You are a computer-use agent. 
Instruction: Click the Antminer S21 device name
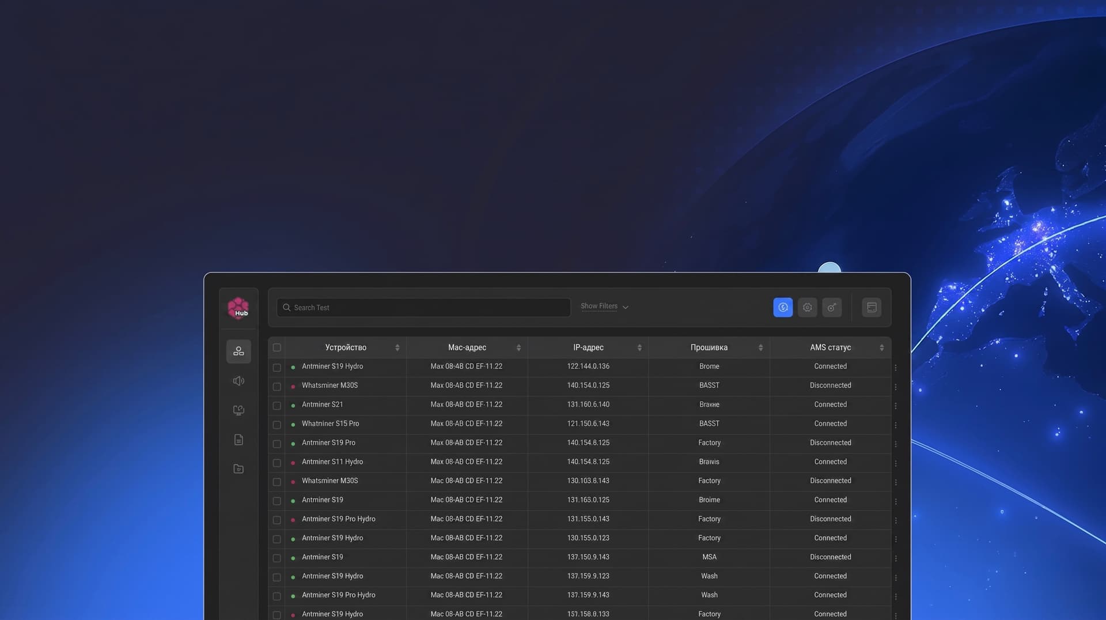point(322,404)
